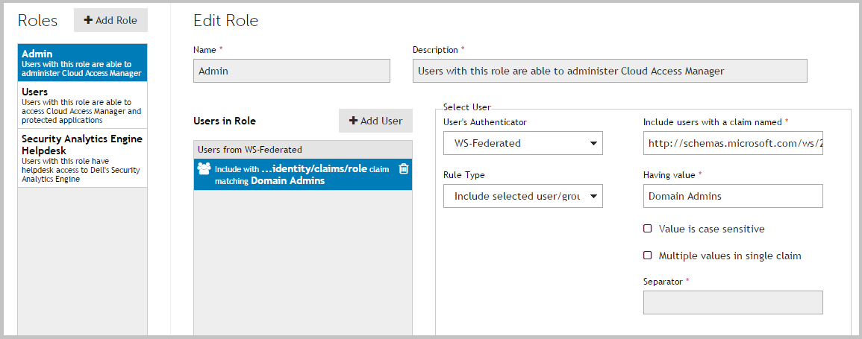The image size is (862, 339).
Task: Click the plus icon on Add Role
Action: (88, 20)
